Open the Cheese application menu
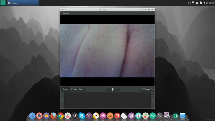Screen dimensions: 215x121 pos(65,13)
